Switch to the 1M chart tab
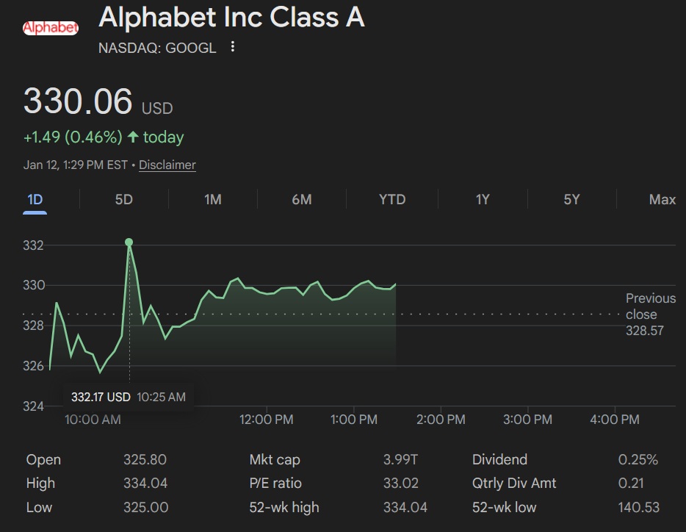Viewport: 686px width, 532px height. click(213, 199)
